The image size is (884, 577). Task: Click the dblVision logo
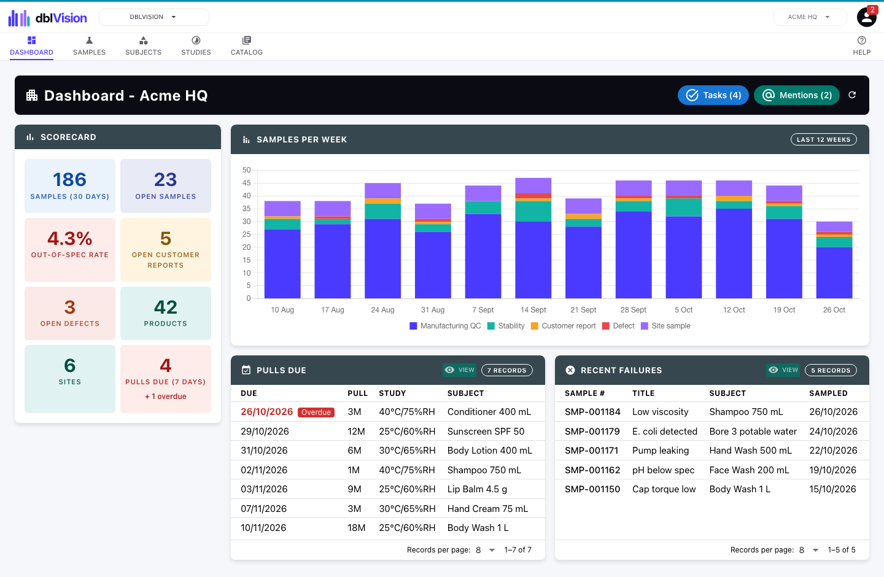47,18
